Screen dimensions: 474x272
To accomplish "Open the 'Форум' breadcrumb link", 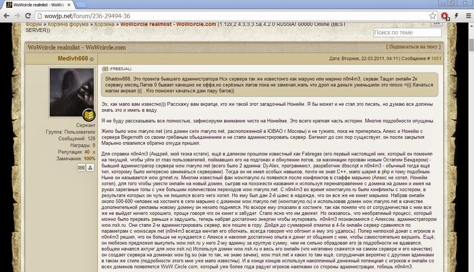I will coord(34,24).
